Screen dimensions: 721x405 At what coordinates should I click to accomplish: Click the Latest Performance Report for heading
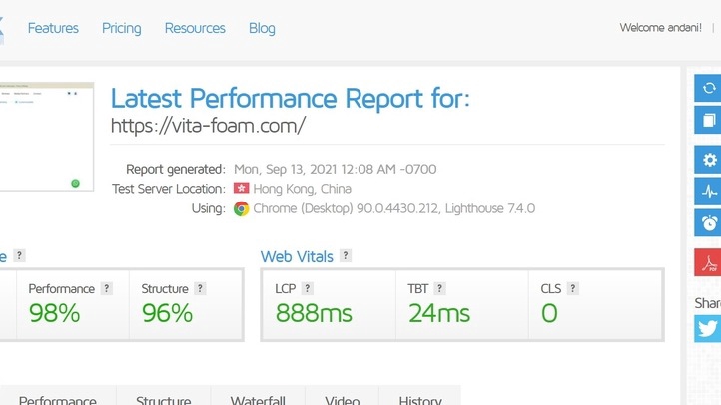(291, 99)
